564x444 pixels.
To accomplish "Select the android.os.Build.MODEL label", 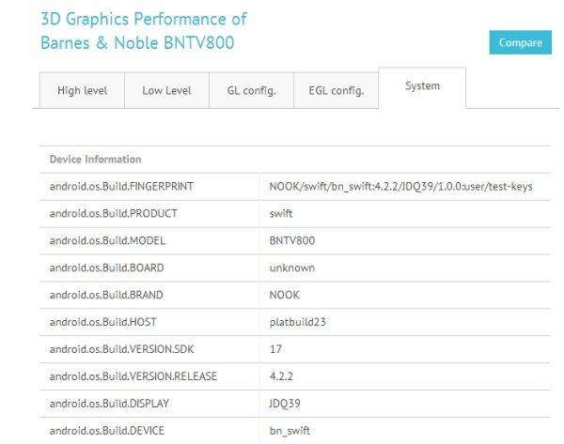I will tap(107, 240).
